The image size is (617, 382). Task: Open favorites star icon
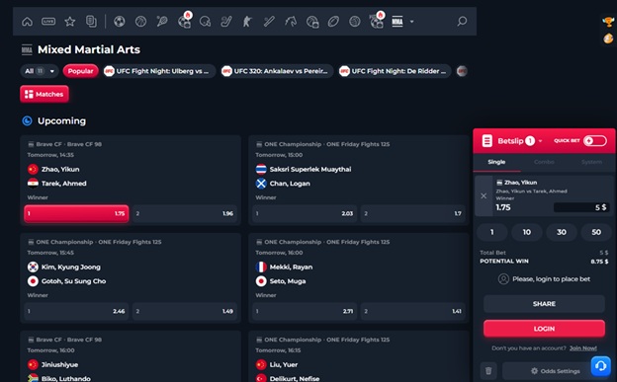point(70,22)
